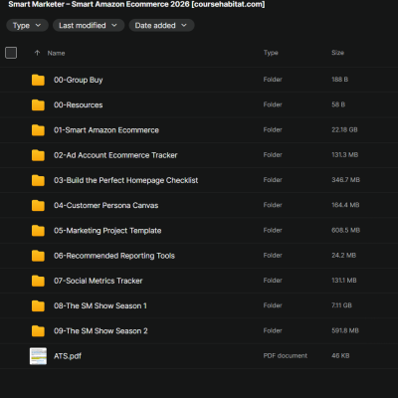Click the 06-Recommended Reporting Tools folder icon
398x398 pixels.
[38, 256]
